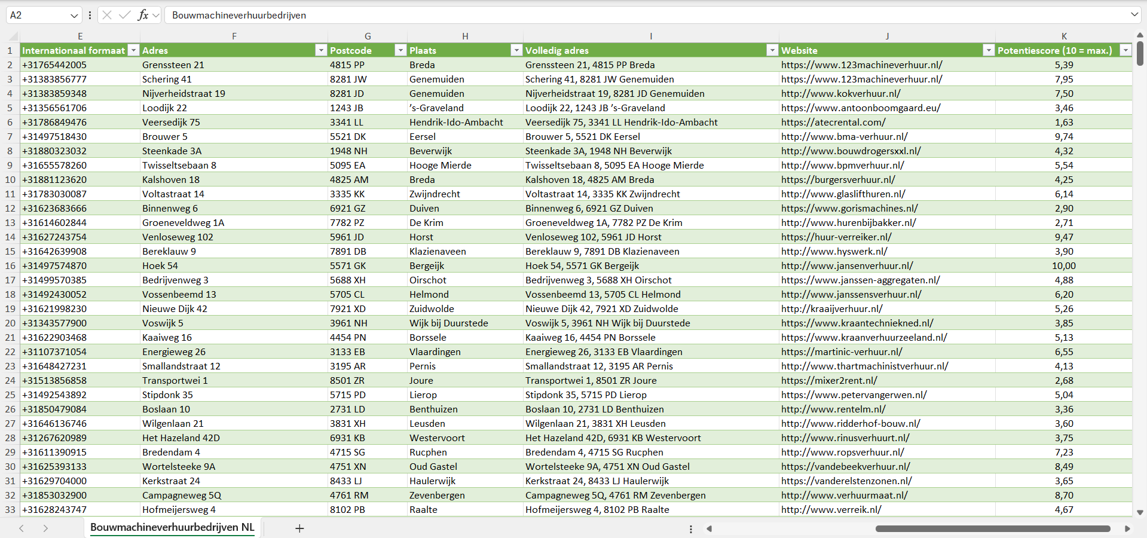Open the Name Box dropdown arrow

click(x=74, y=16)
